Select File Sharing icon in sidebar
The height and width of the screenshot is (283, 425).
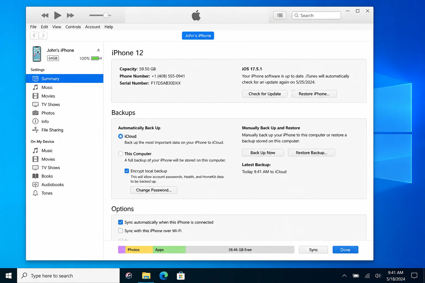(x=35, y=130)
